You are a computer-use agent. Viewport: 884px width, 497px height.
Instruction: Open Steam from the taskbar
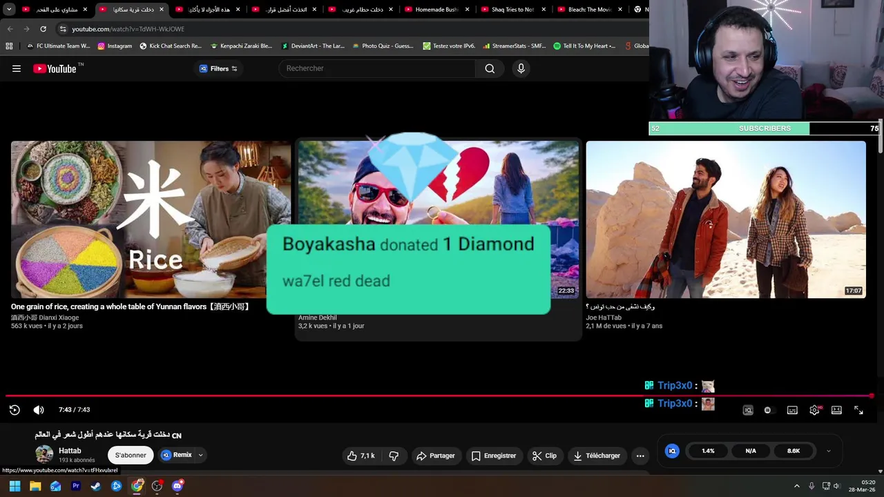tap(96, 486)
